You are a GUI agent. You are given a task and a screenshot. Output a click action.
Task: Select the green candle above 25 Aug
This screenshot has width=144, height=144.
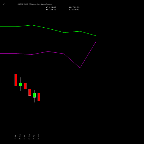point(34,95)
